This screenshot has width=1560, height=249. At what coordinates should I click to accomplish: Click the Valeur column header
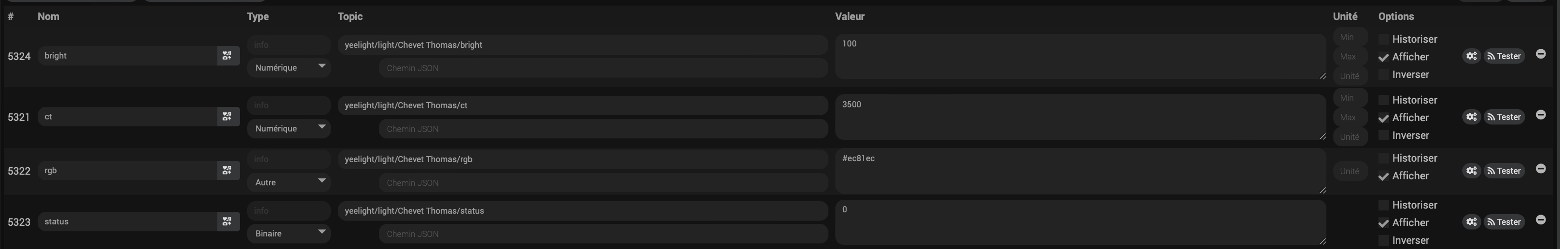[x=850, y=16]
